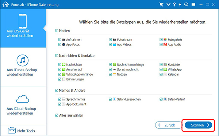Uncheck the Fotogalerie checkbox
Viewport: 219px width, 136px height.
click(161, 40)
